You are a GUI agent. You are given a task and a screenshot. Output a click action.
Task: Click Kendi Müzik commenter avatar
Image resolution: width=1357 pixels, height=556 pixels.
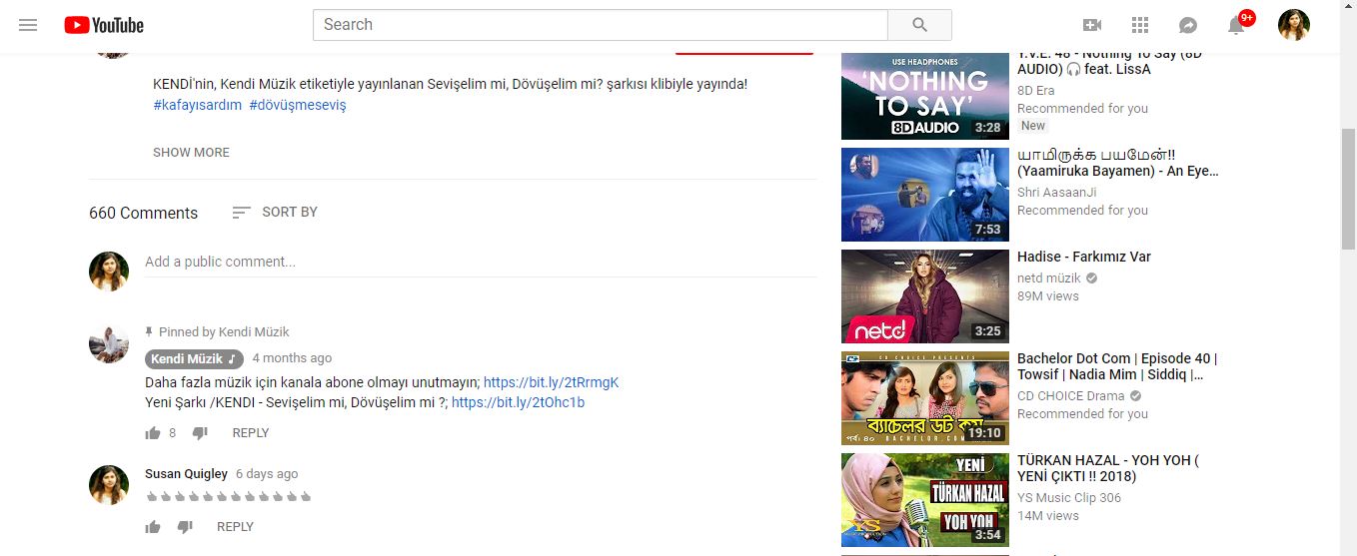click(x=109, y=343)
